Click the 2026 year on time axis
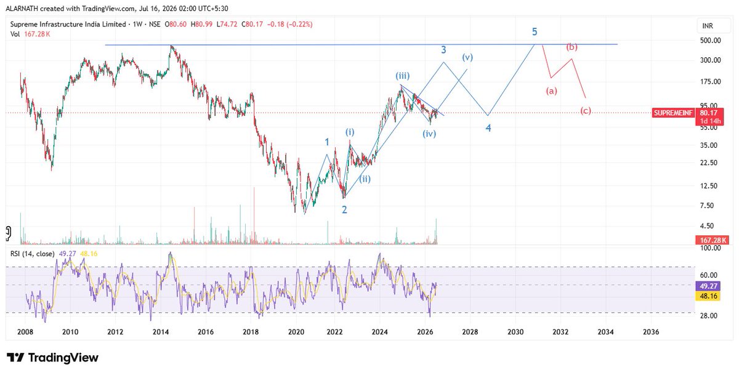This screenshot has height=375, width=739. tap(425, 331)
